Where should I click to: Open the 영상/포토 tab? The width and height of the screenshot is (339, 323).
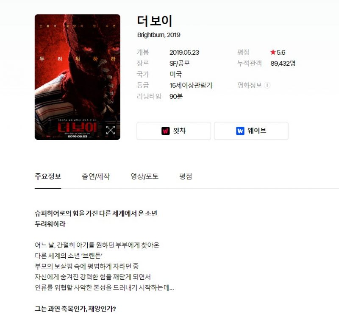point(144,176)
